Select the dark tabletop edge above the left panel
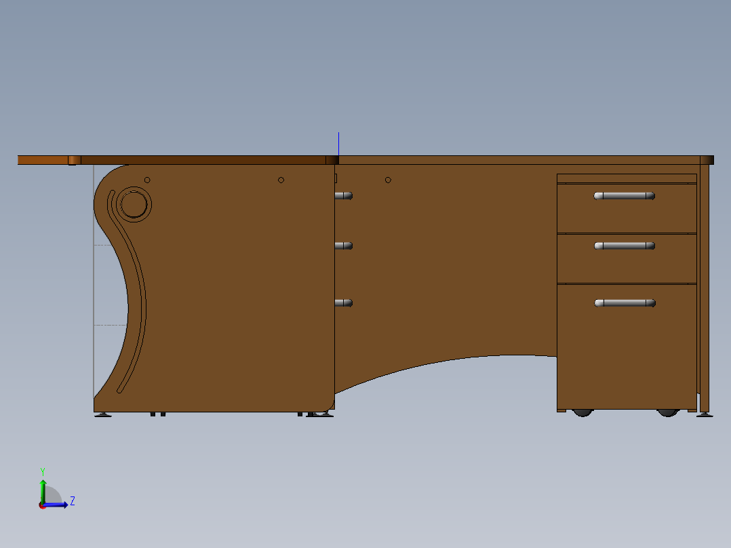This screenshot has width=731, height=548. click(x=203, y=161)
